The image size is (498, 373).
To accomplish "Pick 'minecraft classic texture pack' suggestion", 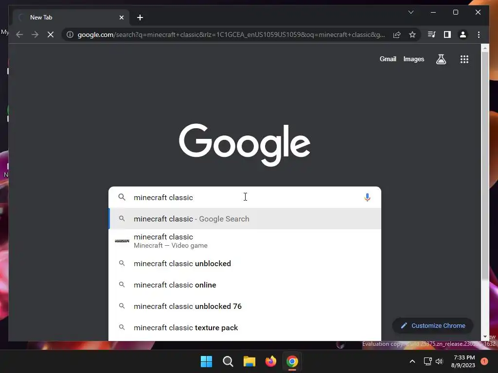I will click(x=245, y=328).
